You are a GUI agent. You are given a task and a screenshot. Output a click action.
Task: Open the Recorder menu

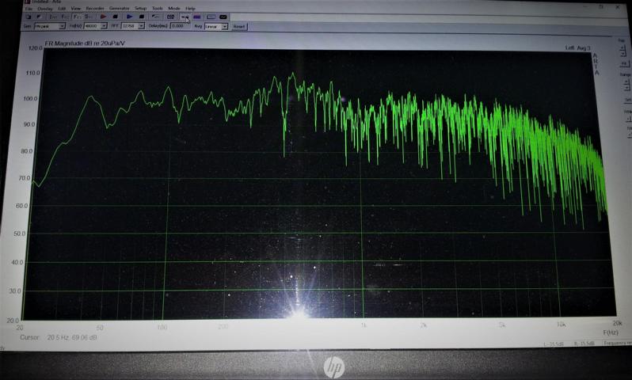[x=95, y=9]
